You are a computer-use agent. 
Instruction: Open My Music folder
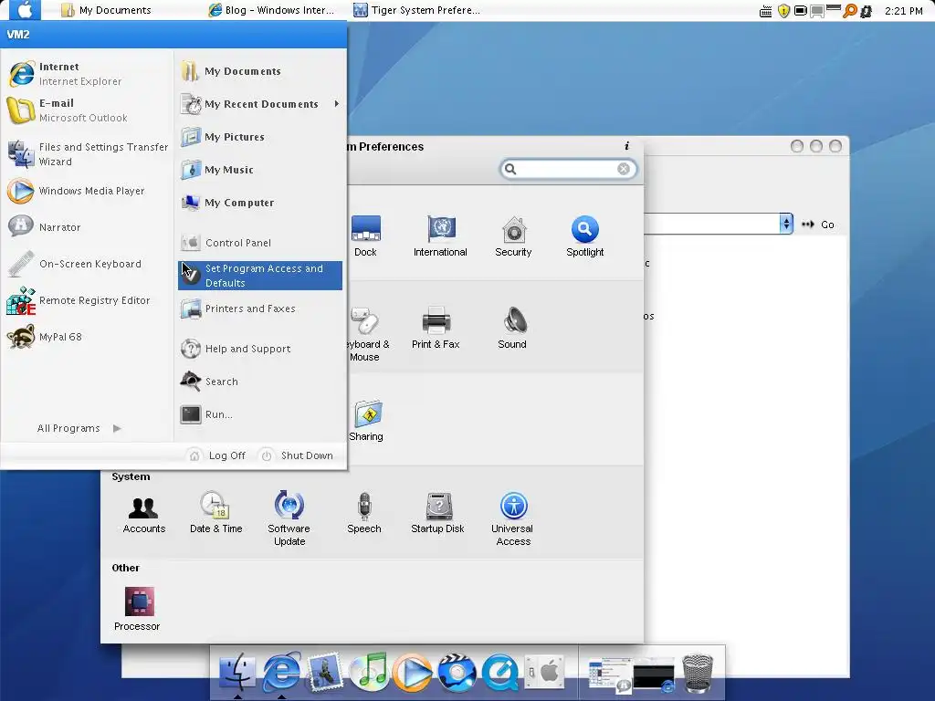260,170
